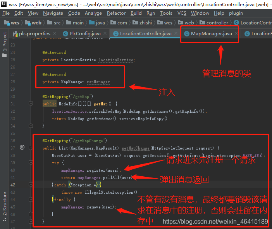Open the Edit menu
Viewport: 272px width, 229px height.
coord(19,13)
